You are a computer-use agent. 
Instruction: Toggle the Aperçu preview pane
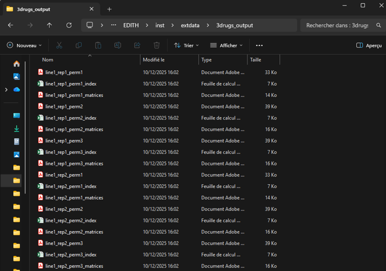click(x=369, y=45)
